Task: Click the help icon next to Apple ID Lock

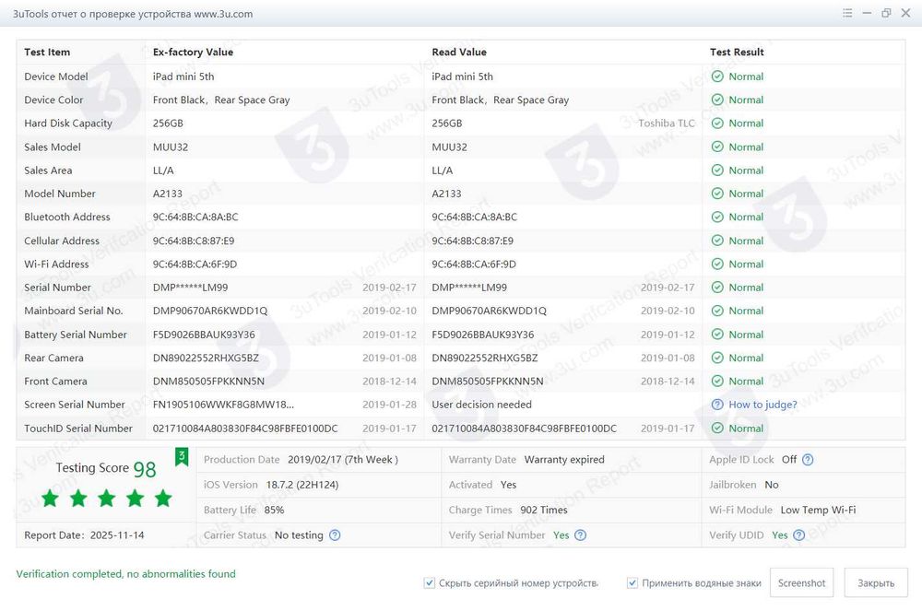Action: (x=808, y=460)
